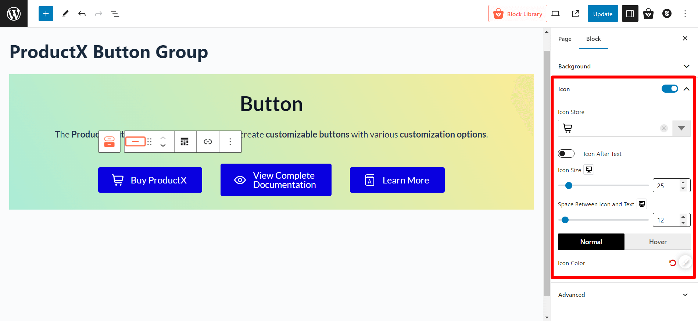Move block down with arrow
Viewport: 698px width, 321px height.
pyautogui.click(x=163, y=146)
